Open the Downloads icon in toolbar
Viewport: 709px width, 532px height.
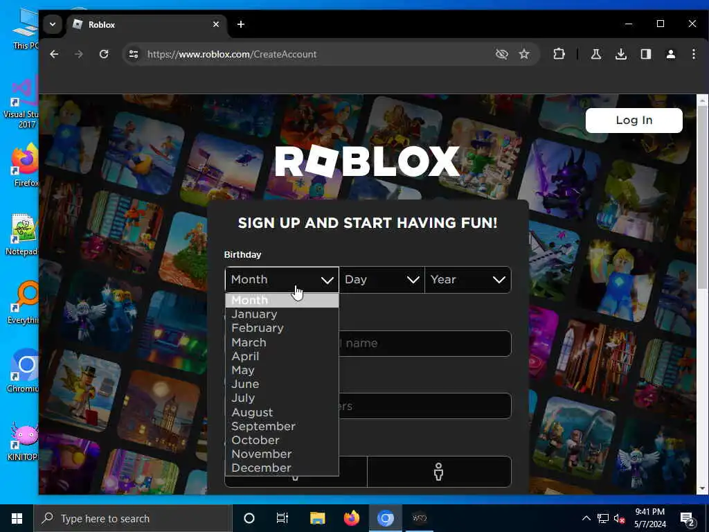tap(621, 54)
